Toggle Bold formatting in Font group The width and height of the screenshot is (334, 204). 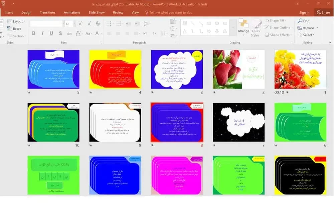[x=33, y=33]
